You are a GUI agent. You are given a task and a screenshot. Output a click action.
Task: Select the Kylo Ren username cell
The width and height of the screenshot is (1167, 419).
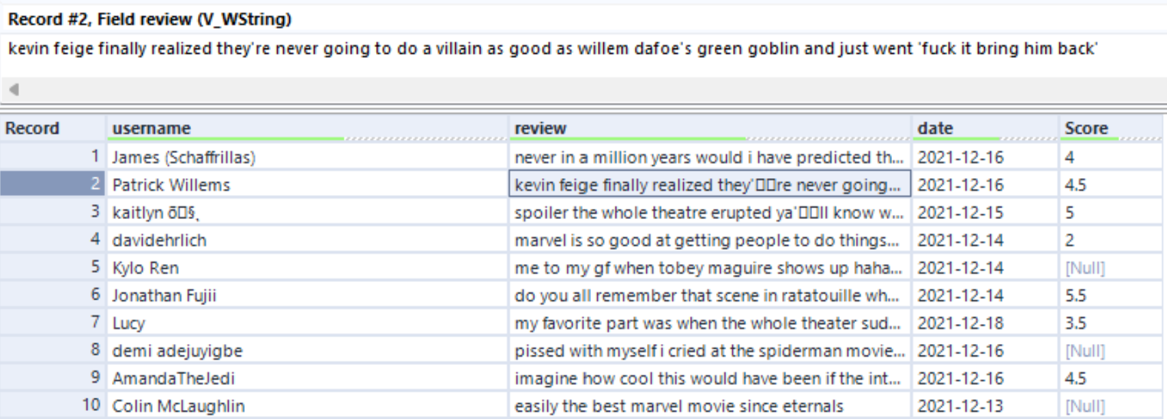(145, 268)
